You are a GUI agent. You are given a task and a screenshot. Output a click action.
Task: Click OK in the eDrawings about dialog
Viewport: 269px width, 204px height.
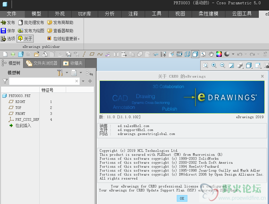point(182,198)
